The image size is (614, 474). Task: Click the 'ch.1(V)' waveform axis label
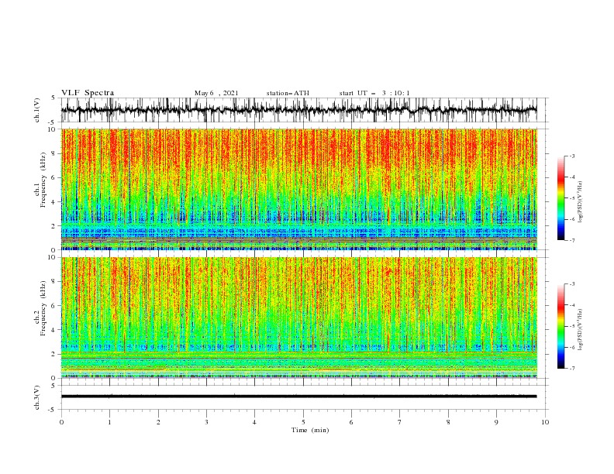click(37, 110)
